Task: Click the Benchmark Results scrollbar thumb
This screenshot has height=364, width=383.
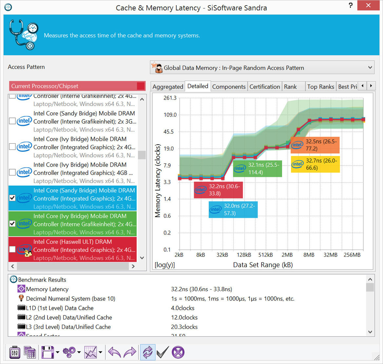Action: coord(370,287)
